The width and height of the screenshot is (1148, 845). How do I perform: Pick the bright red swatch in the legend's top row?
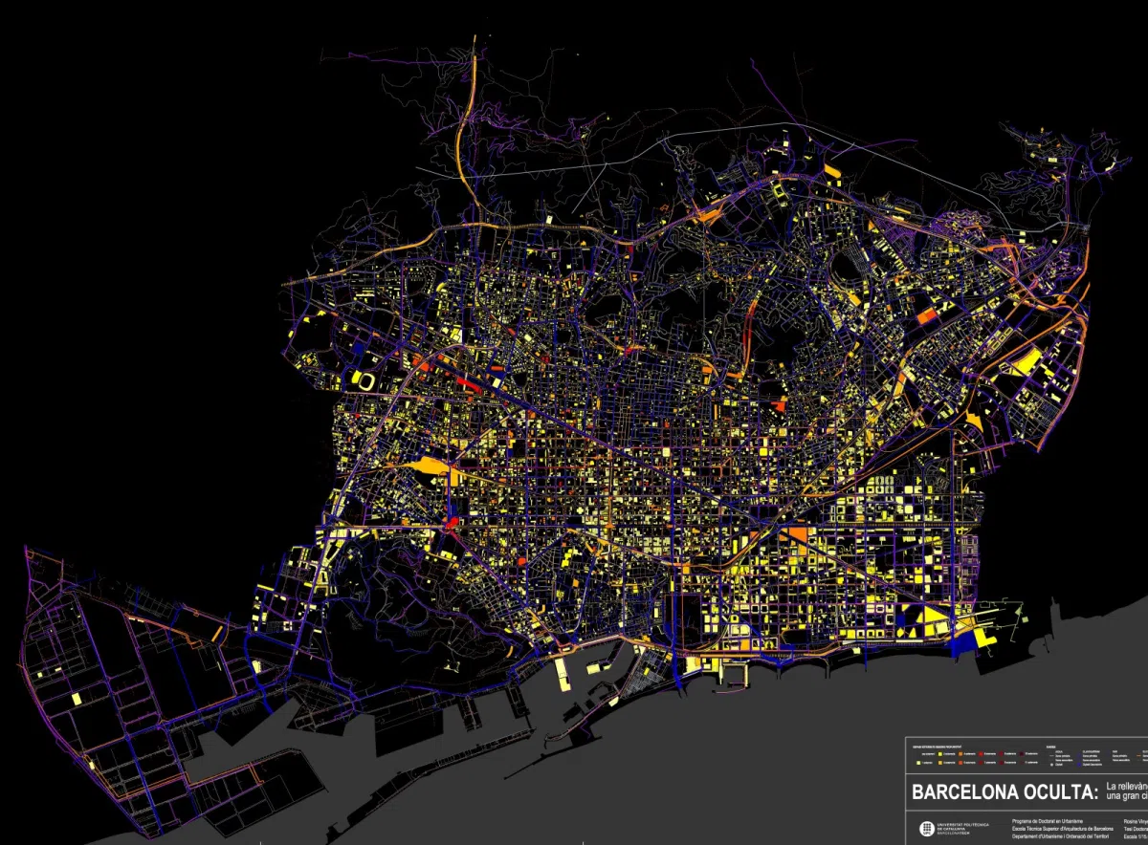(981, 754)
